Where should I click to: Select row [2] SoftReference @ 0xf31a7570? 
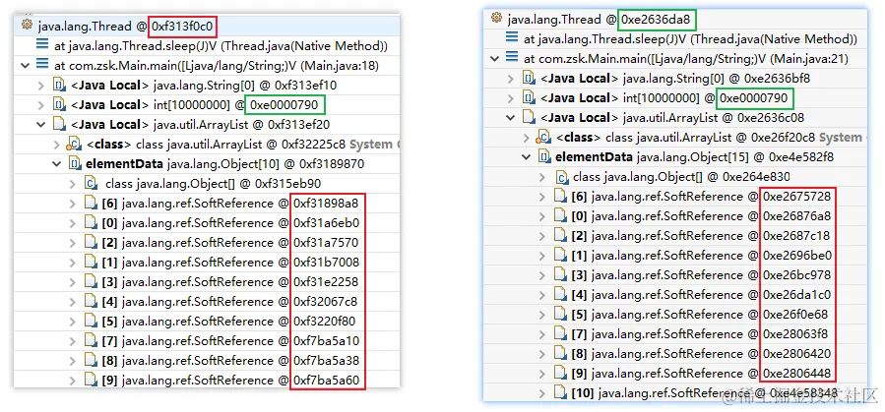(x=207, y=242)
